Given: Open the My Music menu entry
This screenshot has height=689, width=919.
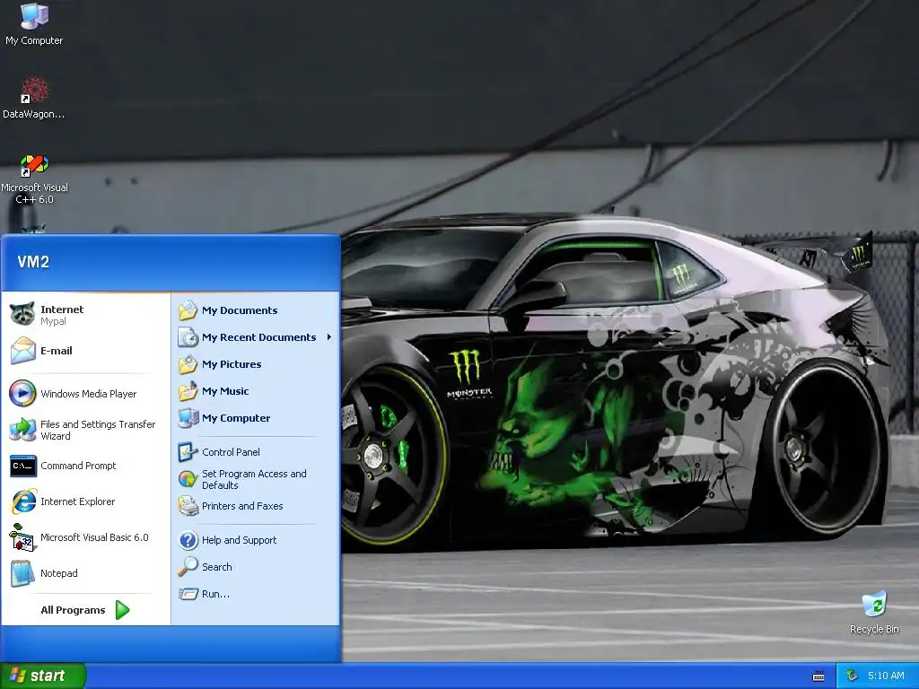Looking at the screenshot, I should coord(255,391).
